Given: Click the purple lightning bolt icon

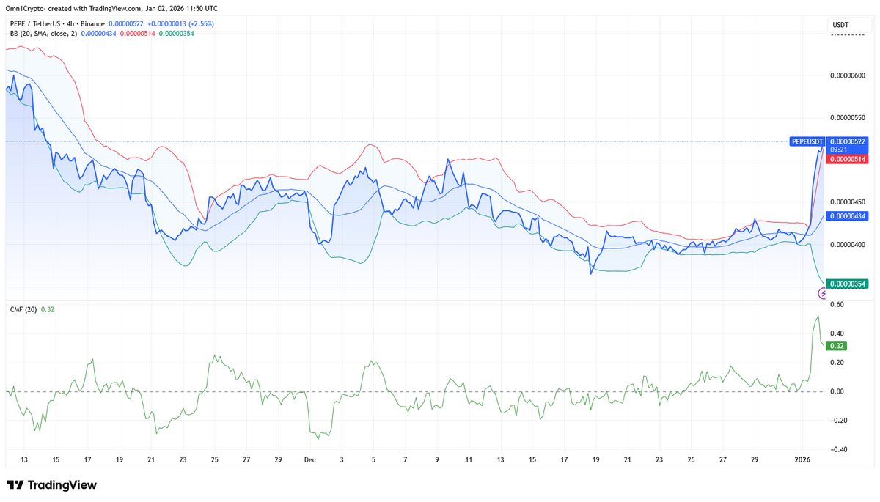Looking at the screenshot, I should [x=823, y=294].
